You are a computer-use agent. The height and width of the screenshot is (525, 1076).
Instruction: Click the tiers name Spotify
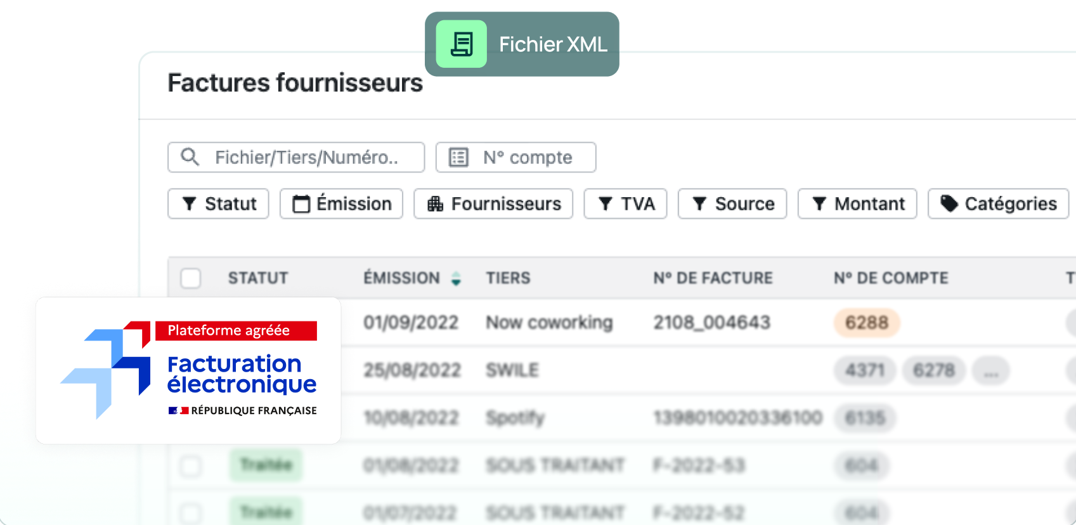(x=515, y=418)
